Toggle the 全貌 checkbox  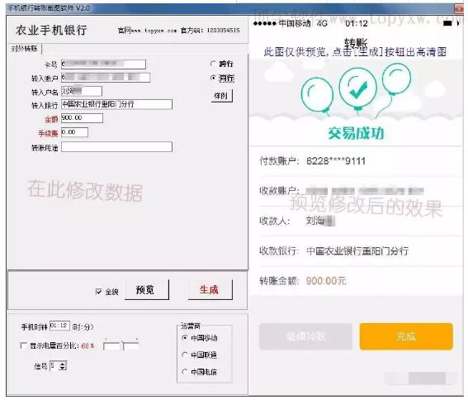coord(99,292)
